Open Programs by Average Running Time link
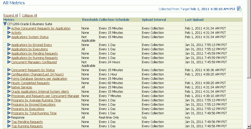 [x=36, y=100]
